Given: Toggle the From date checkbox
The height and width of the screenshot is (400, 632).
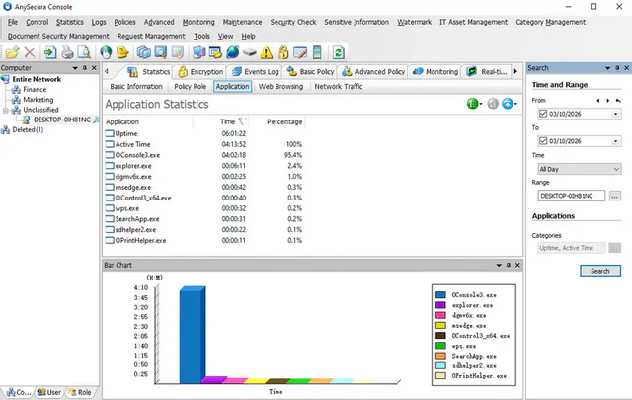Looking at the screenshot, I should point(543,114).
